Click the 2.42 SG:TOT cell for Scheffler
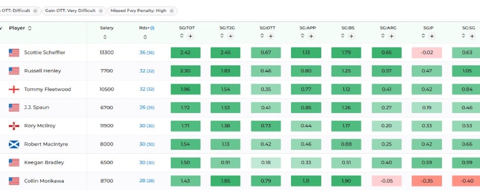480x191 pixels. (x=185, y=52)
